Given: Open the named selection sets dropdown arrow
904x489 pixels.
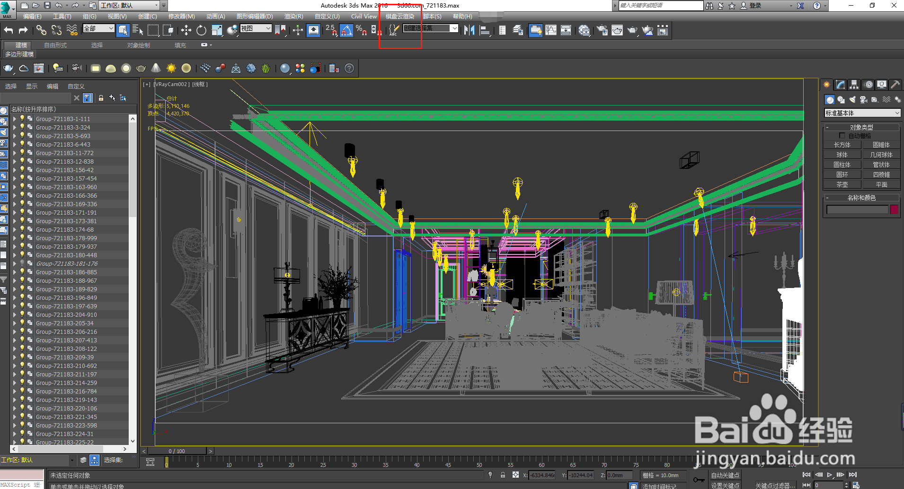Looking at the screenshot, I should [454, 28].
